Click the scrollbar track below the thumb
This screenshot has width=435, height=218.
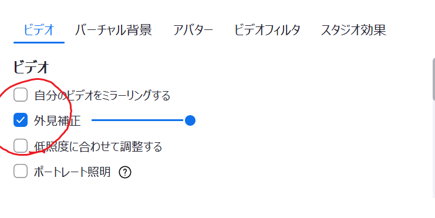coord(433,149)
